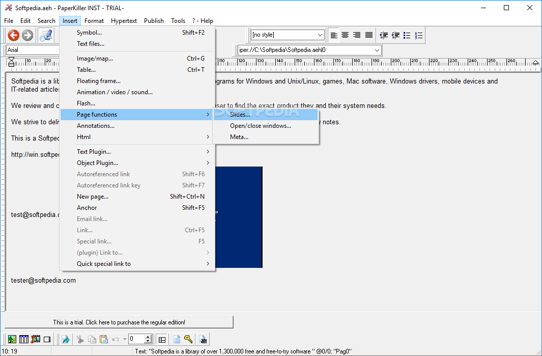
Task: Choose Slides... from the submenu
Action: [x=266, y=115]
